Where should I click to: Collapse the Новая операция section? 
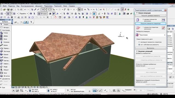[x=137, y=13]
